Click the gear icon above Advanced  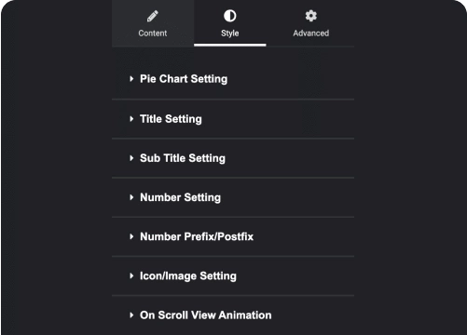pyautogui.click(x=311, y=16)
